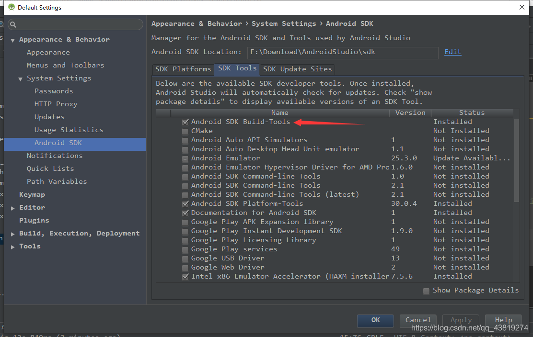Open the Appearance settings page
Screen dimensions: 533x337
click(x=48, y=52)
